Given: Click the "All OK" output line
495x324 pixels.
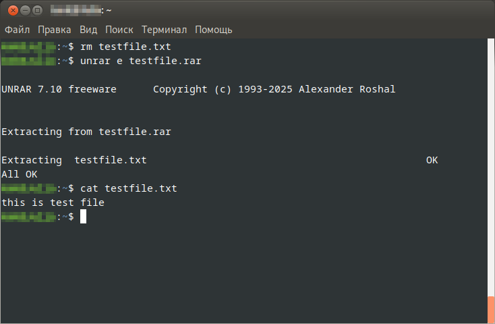Looking at the screenshot, I should [x=20, y=174].
